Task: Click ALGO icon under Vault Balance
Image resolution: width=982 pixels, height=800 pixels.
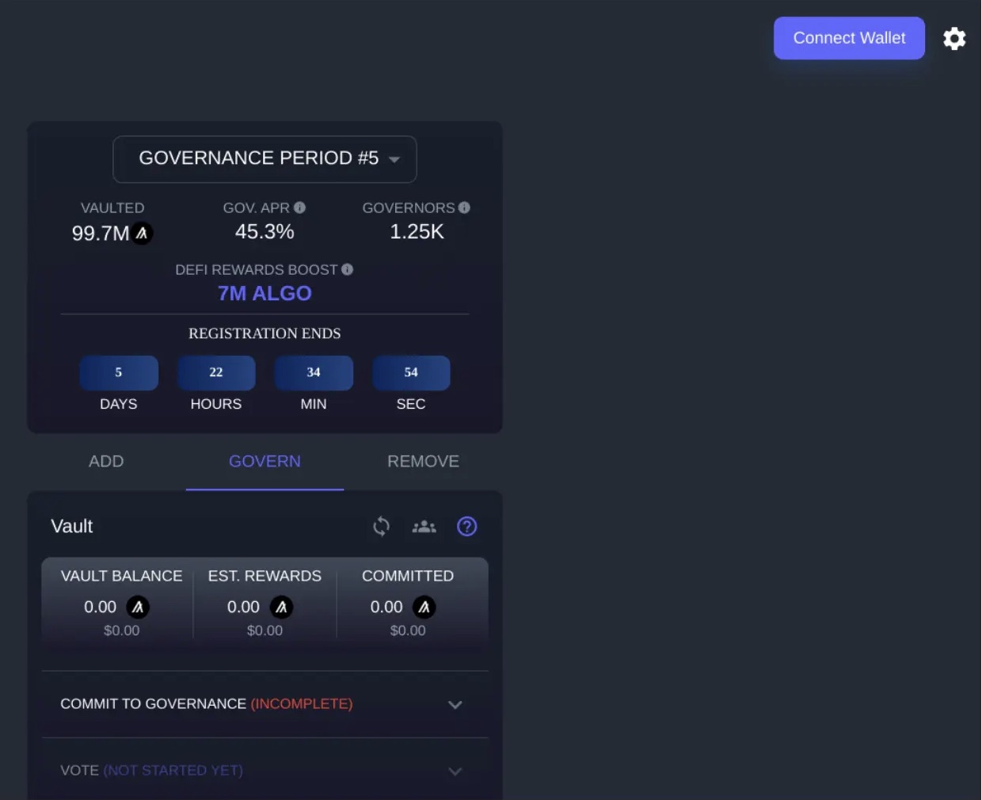Action: coord(138,608)
